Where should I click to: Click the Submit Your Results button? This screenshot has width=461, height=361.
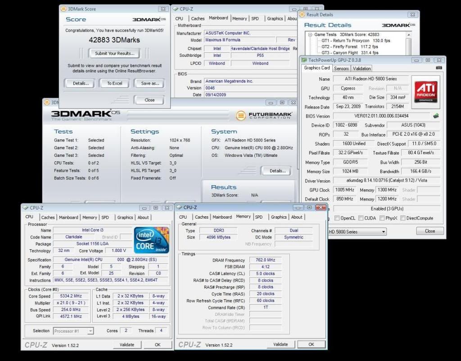[114, 53]
